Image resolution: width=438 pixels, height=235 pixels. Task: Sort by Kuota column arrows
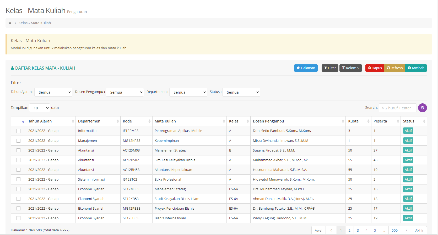click(368, 121)
